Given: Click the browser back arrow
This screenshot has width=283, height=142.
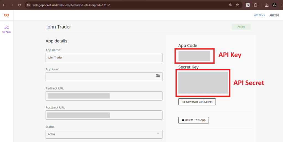Looking at the screenshot, I should point(4,5).
